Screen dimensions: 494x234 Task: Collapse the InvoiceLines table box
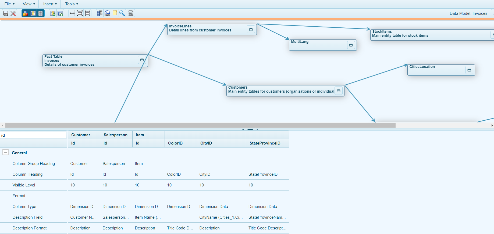click(x=251, y=30)
